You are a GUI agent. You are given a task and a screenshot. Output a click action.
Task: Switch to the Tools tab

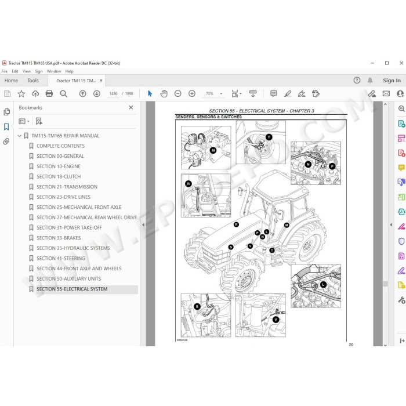click(x=33, y=81)
